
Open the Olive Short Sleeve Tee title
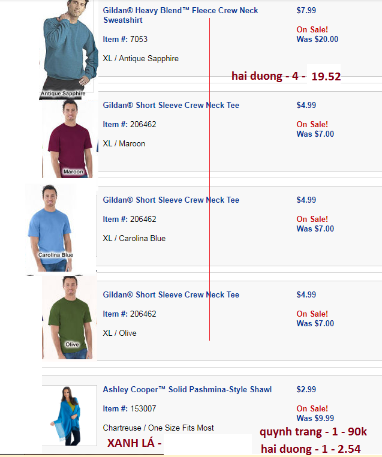click(171, 294)
